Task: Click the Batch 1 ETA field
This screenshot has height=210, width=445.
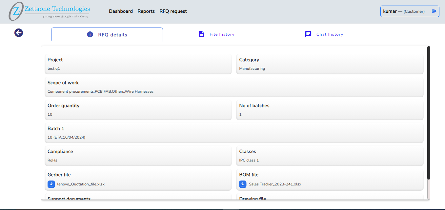Action: [234, 133]
